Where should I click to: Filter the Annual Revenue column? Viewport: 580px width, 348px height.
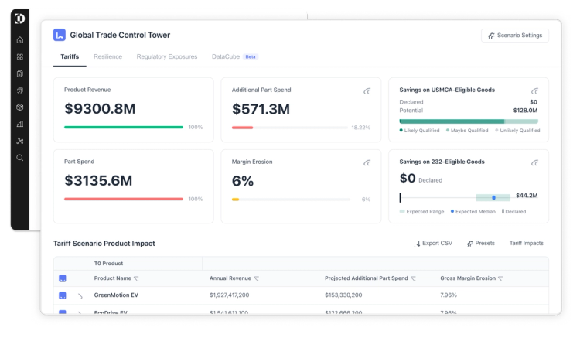[256, 278]
